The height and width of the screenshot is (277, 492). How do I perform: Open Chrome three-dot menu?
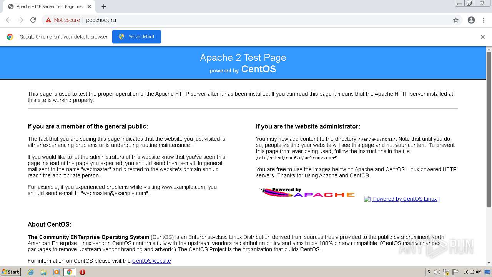pyautogui.click(x=484, y=20)
